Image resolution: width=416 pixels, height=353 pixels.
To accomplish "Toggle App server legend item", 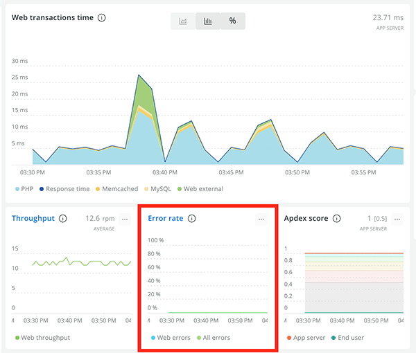I will [x=306, y=338].
